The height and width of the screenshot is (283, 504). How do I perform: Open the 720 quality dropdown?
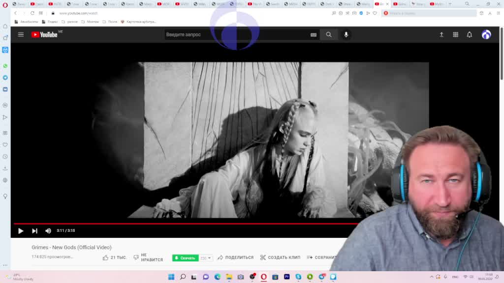click(x=206, y=258)
